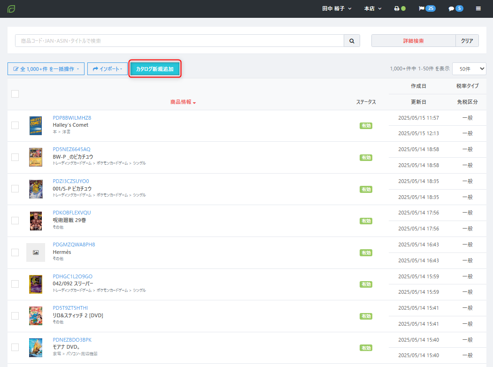
Task: Open the hamburger menu icon
Action: coord(478,9)
